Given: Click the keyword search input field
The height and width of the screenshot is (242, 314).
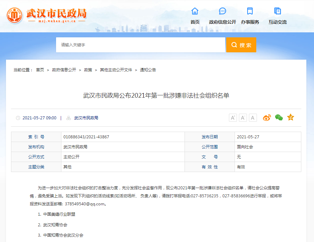Looking at the screenshot, I should 140,45.
